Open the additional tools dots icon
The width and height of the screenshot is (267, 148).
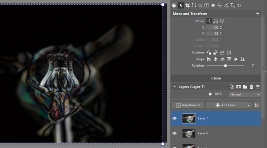[x=239, y=5]
